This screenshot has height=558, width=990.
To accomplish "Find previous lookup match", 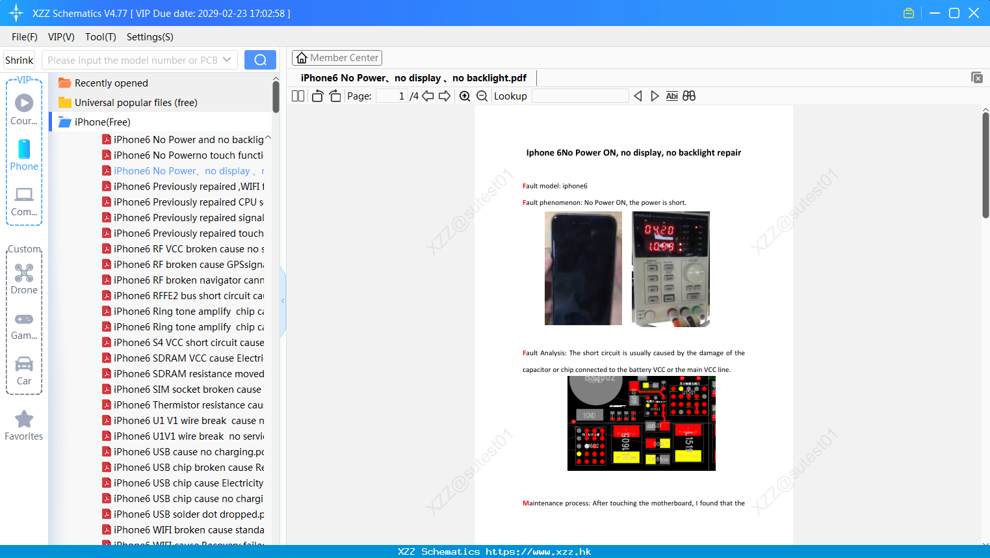I will tap(638, 96).
